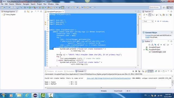174x98 pixels.
Task: Open the Debug button dropdown arrow
Action: click(27, 7)
